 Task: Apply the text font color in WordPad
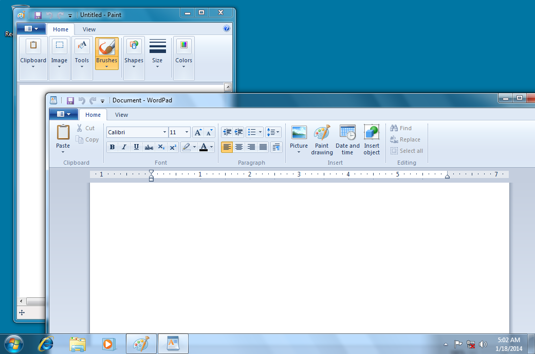coord(204,147)
